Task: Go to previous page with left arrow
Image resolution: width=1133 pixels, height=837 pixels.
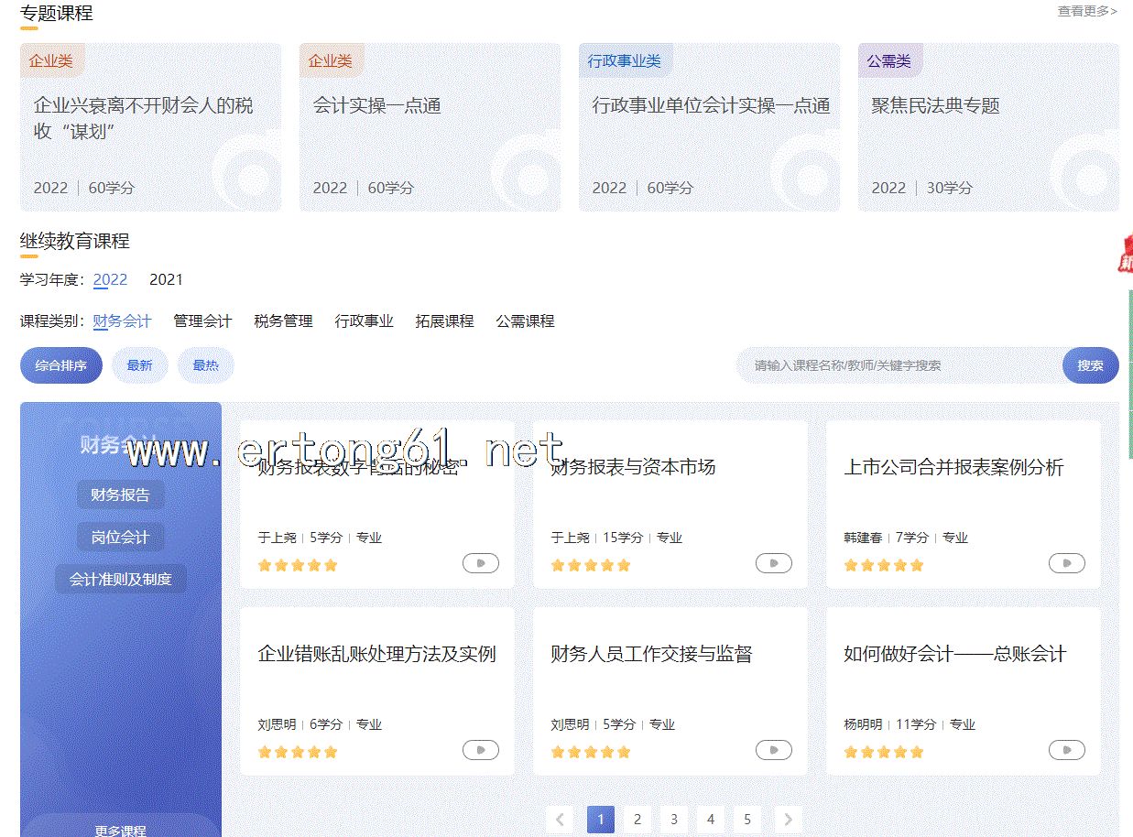Action: click(x=560, y=820)
